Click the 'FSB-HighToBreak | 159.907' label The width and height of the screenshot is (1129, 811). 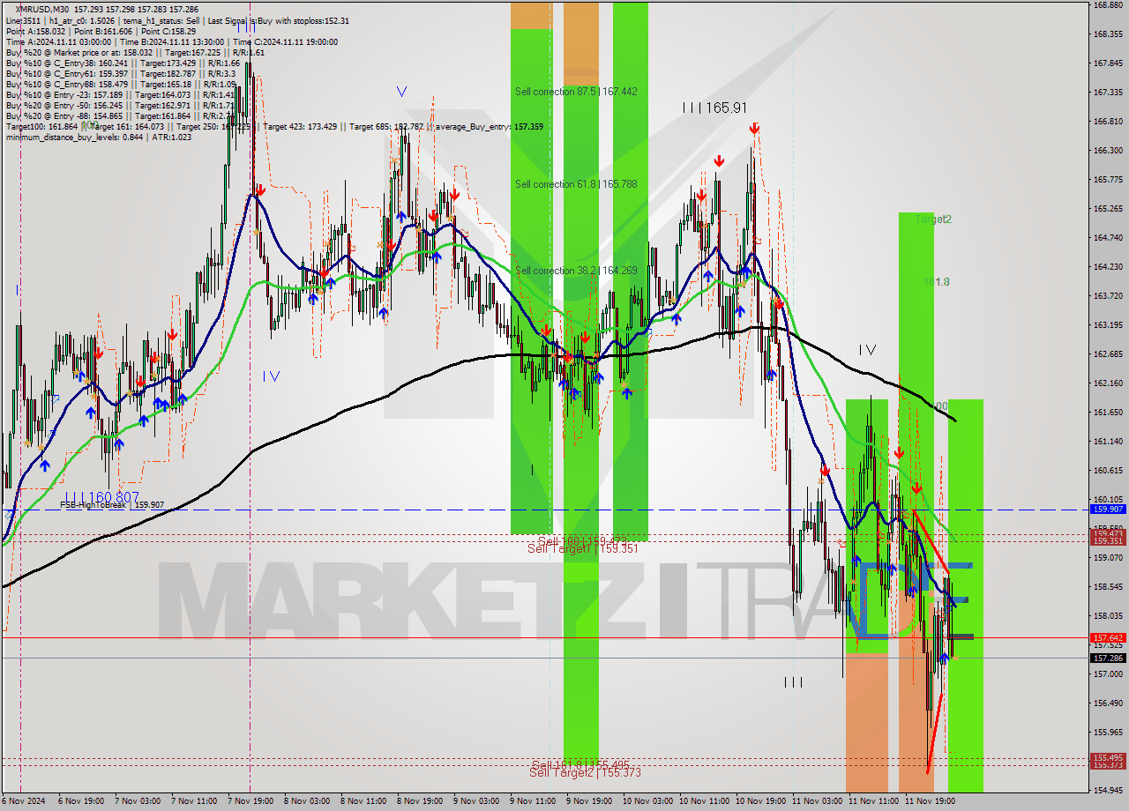coord(112,505)
